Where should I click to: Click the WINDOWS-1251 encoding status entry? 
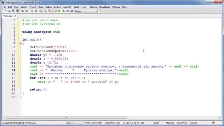pyautogui.click(x=112, y=123)
